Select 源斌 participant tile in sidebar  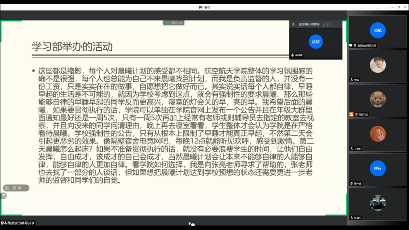[x=377, y=31]
